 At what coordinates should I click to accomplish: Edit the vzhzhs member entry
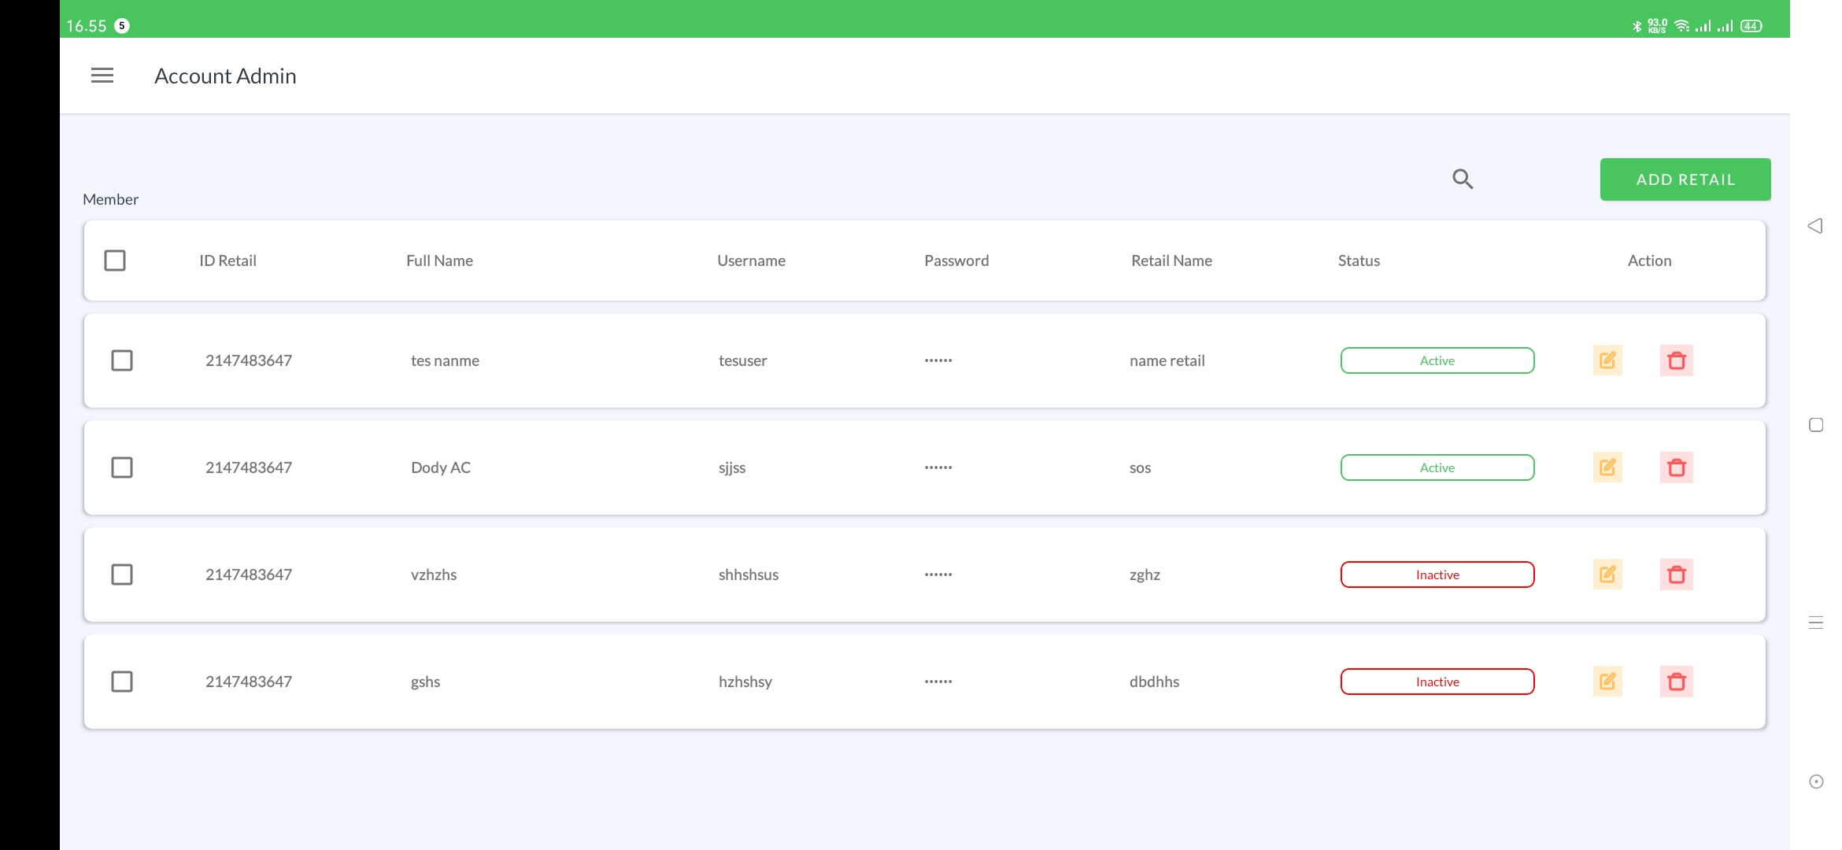pos(1607,575)
